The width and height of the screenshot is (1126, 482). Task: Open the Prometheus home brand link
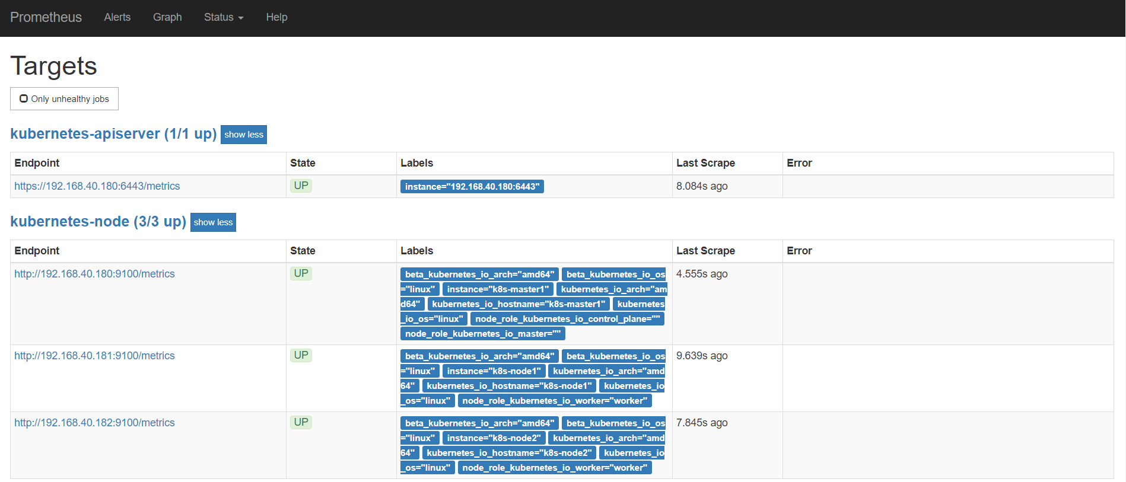pyautogui.click(x=46, y=17)
